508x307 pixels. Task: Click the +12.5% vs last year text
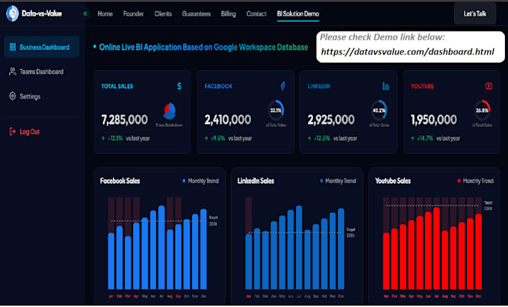click(x=332, y=138)
